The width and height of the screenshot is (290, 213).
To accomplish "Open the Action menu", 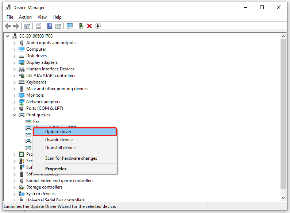I will [x=25, y=17].
